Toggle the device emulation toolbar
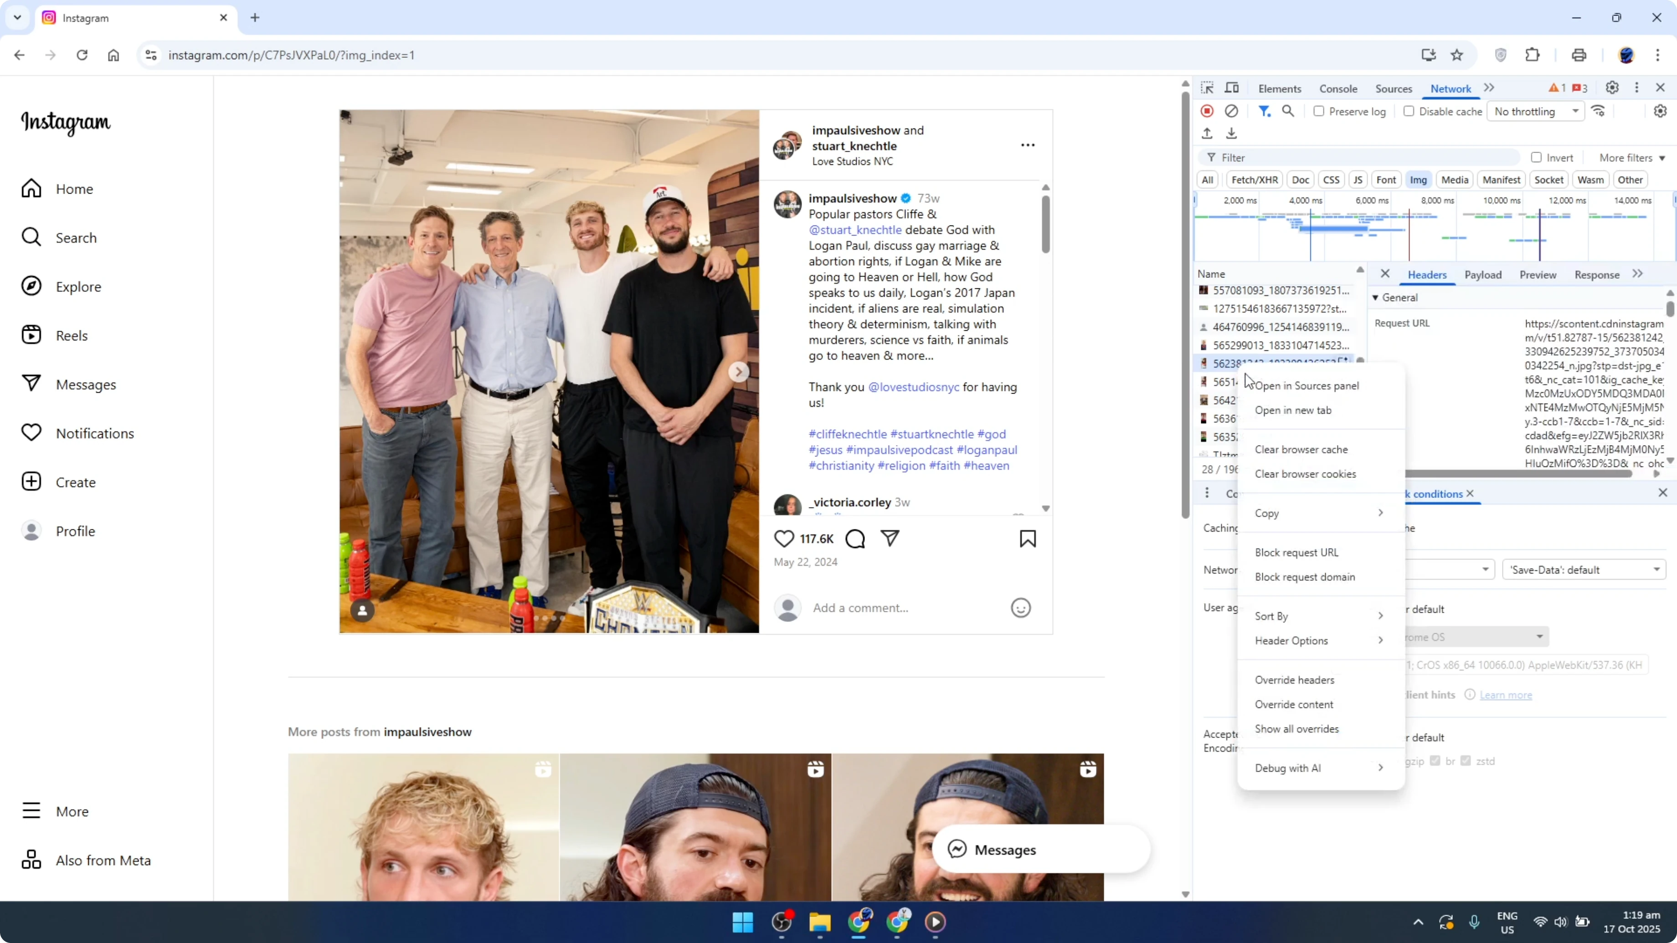1677x943 pixels. pyautogui.click(x=1231, y=88)
